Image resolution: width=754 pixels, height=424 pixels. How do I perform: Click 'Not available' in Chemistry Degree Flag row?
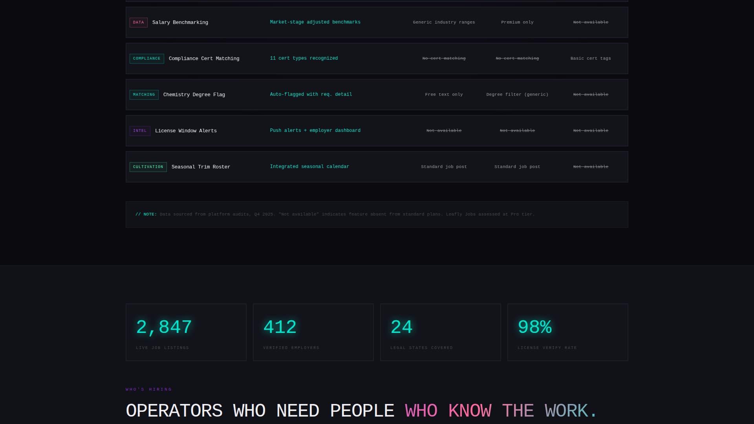(591, 95)
